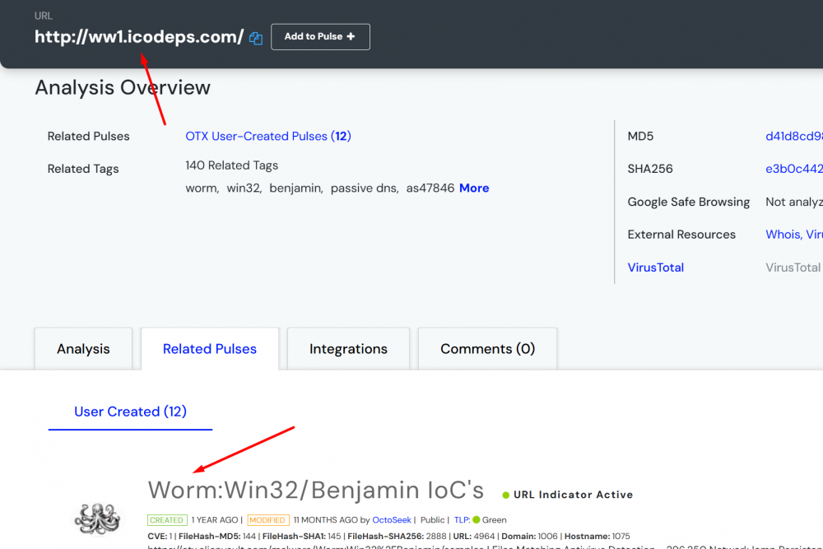Click the 'URL: 4964' count

tap(474, 536)
